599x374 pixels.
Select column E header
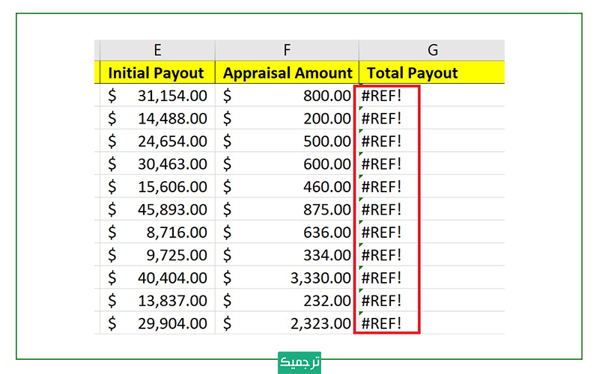(x=156, y=50)
